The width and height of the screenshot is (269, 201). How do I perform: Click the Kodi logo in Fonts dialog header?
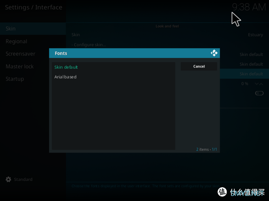point(214,53)
